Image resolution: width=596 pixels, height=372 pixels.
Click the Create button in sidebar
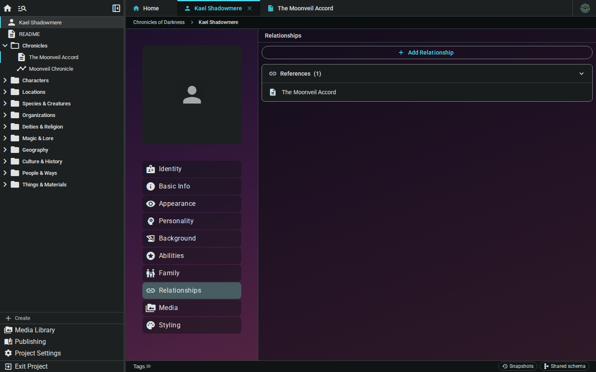point(62,318)
